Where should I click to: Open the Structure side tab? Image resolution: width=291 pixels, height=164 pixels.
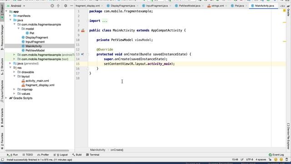click(2, 67)
